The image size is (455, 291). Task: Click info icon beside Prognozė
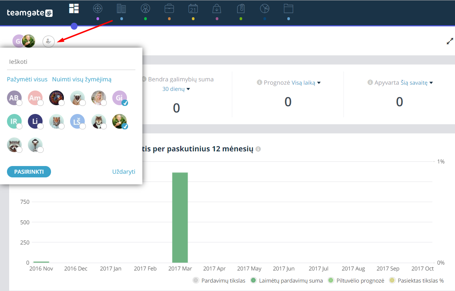[259, 83]
